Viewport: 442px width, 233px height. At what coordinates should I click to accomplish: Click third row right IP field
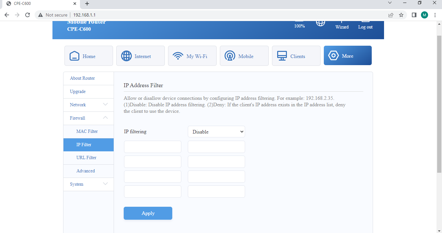pyautogui.click(x=216, y=177)
